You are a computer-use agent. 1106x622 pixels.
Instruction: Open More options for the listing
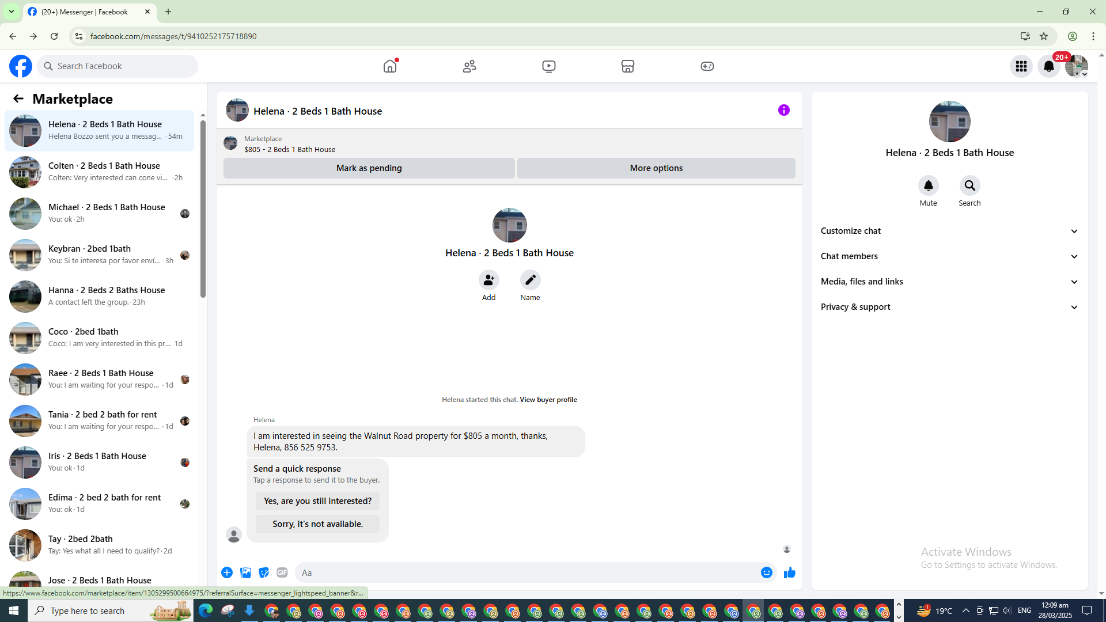pyautogui.click(x=656, y=168)
